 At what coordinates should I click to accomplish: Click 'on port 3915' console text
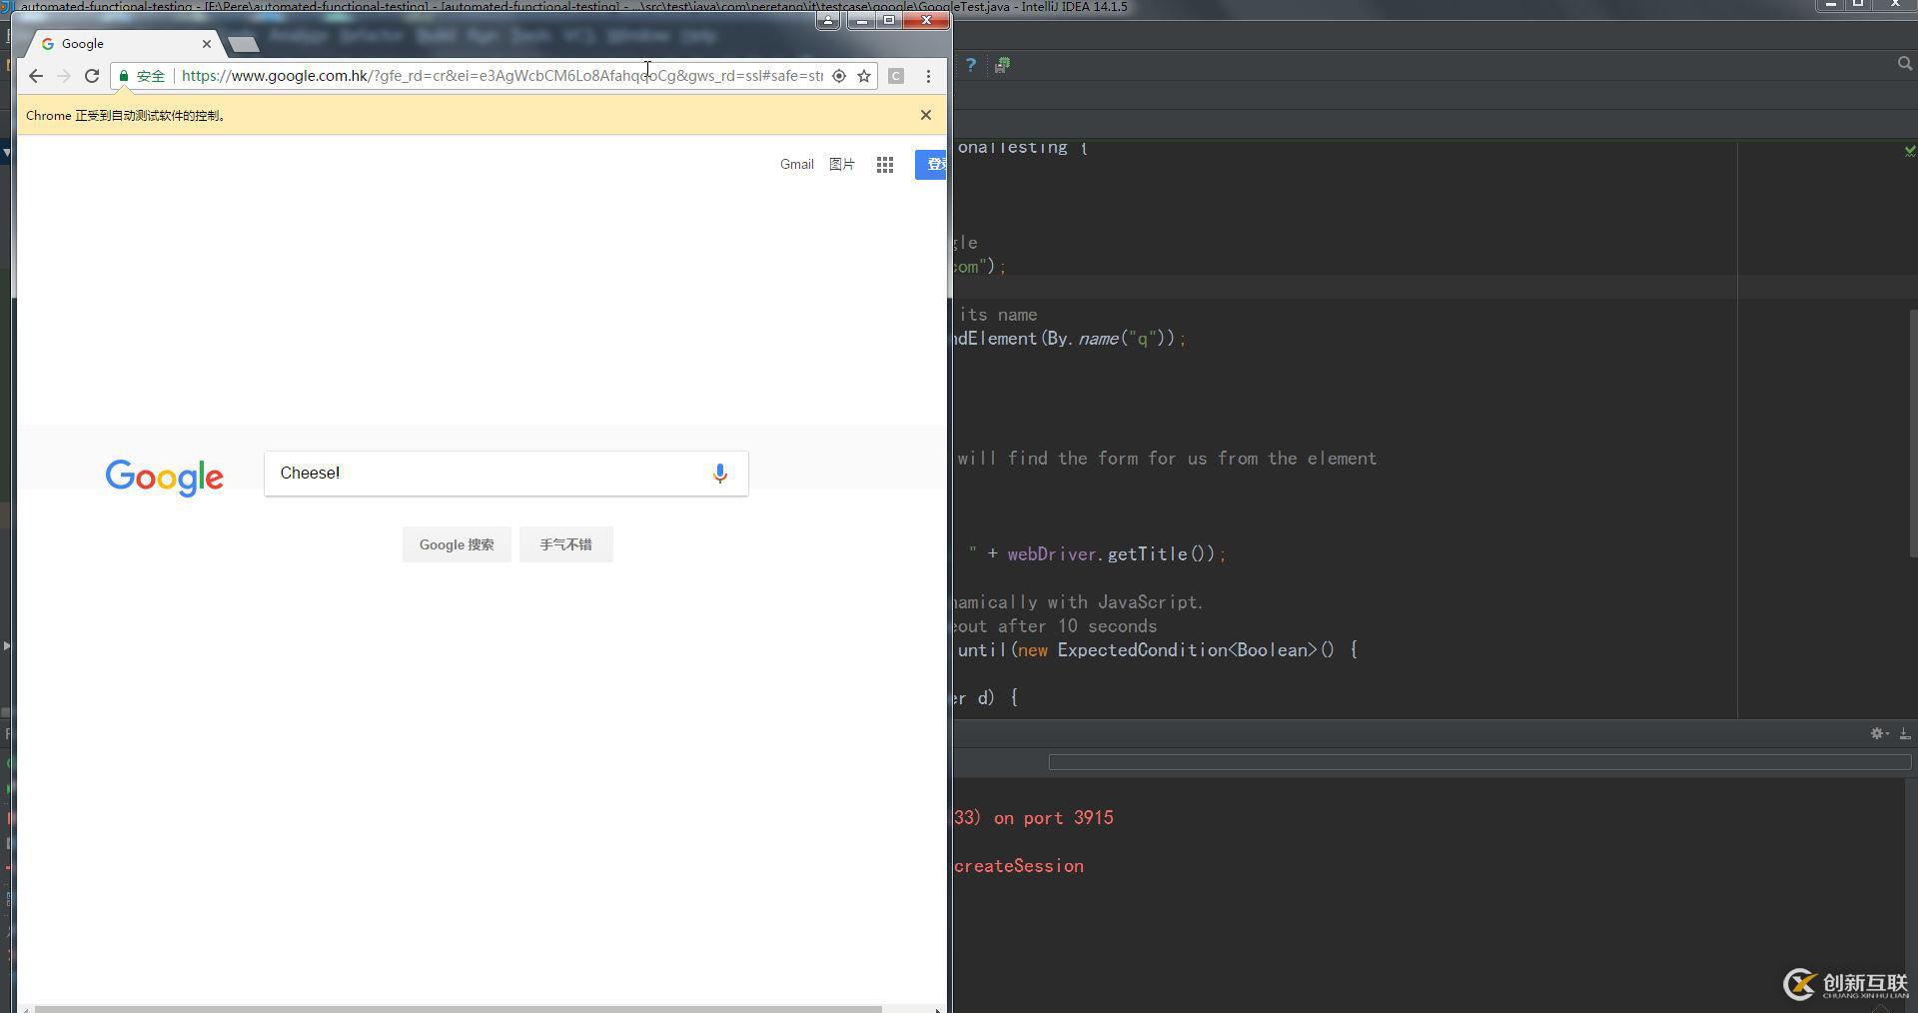[1054, 818]
